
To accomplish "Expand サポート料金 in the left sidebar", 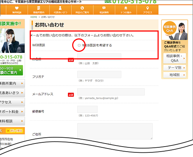I will [x=12, y=111].
